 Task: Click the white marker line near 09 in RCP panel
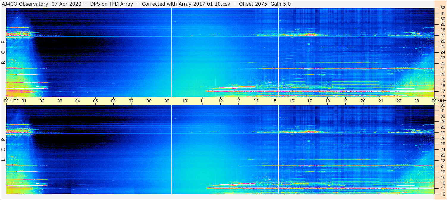[x=172, y=52]
